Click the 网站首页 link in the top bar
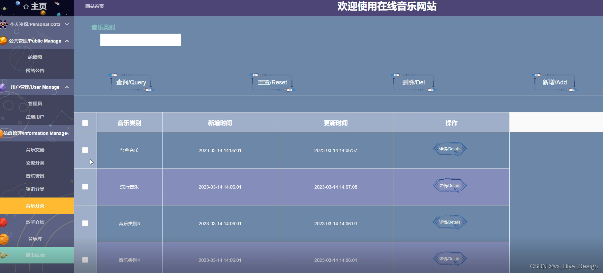603x273 pixels. point(95,6)
